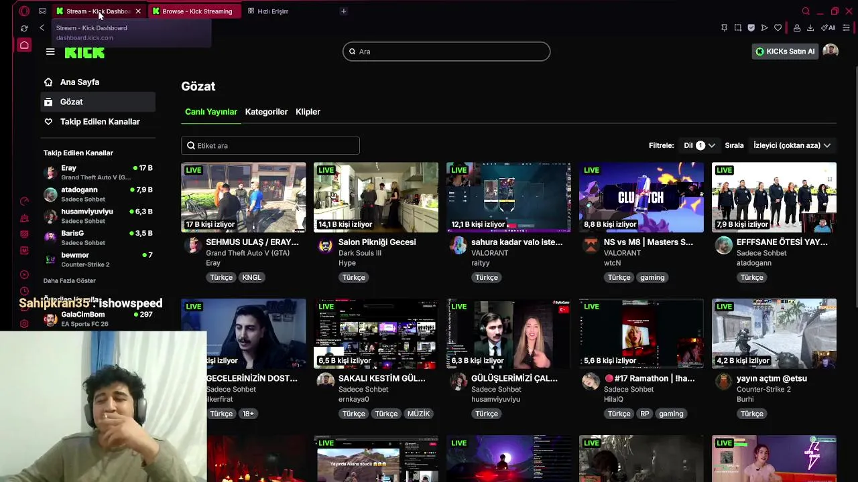Image resolution: width=858 pixels, height=482 pixels.
Task: Open GX Cleaner icon in Opera sidebar
Action: click(x=24, y=218)
